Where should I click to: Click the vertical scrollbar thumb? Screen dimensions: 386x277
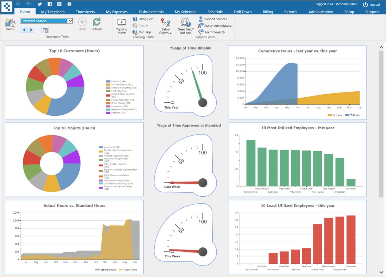(x=381, y=124)
